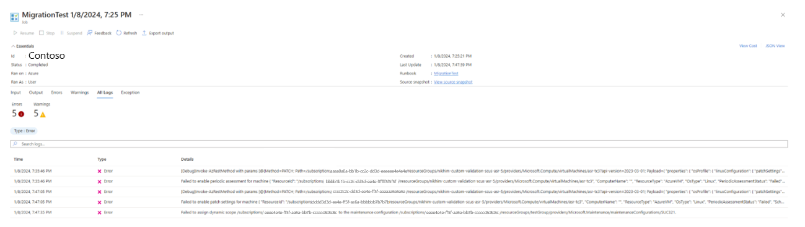Viewport: 805px width, 227px height.
Task: Refresh the job details
Action: coord(126,33)
